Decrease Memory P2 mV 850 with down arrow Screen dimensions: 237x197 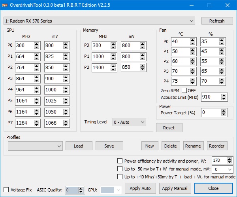142,69
